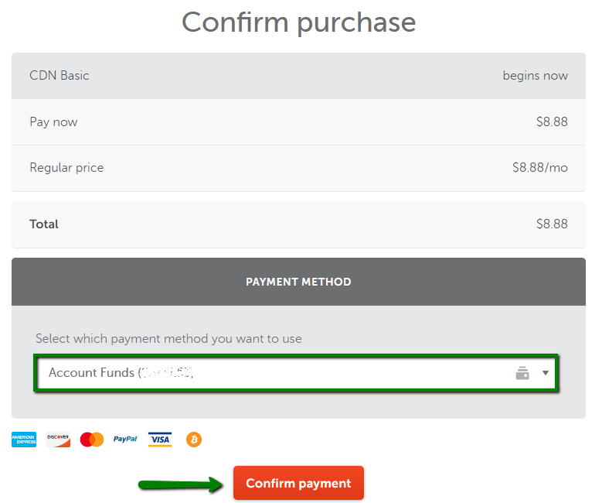Image resolution: width=602 pixels, height=503 pixels.
Task: Click the American Express card icon
Action: 24,440
